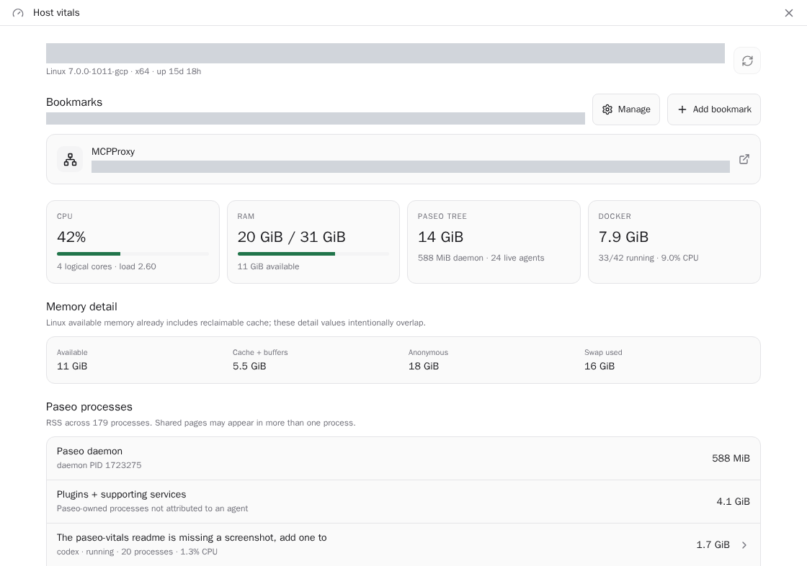Open the paseo-vitals readme agent row

pos(403,545)
